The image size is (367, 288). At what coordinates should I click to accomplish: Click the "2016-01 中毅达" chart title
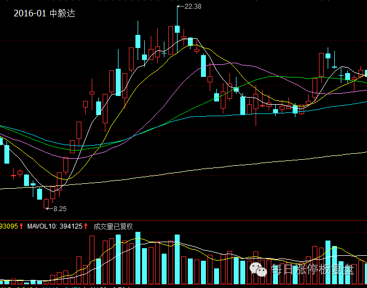pos(44,13)
